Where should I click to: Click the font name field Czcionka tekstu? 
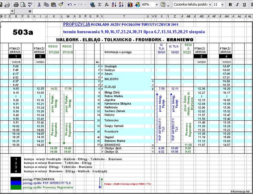(x=190, y=5)
